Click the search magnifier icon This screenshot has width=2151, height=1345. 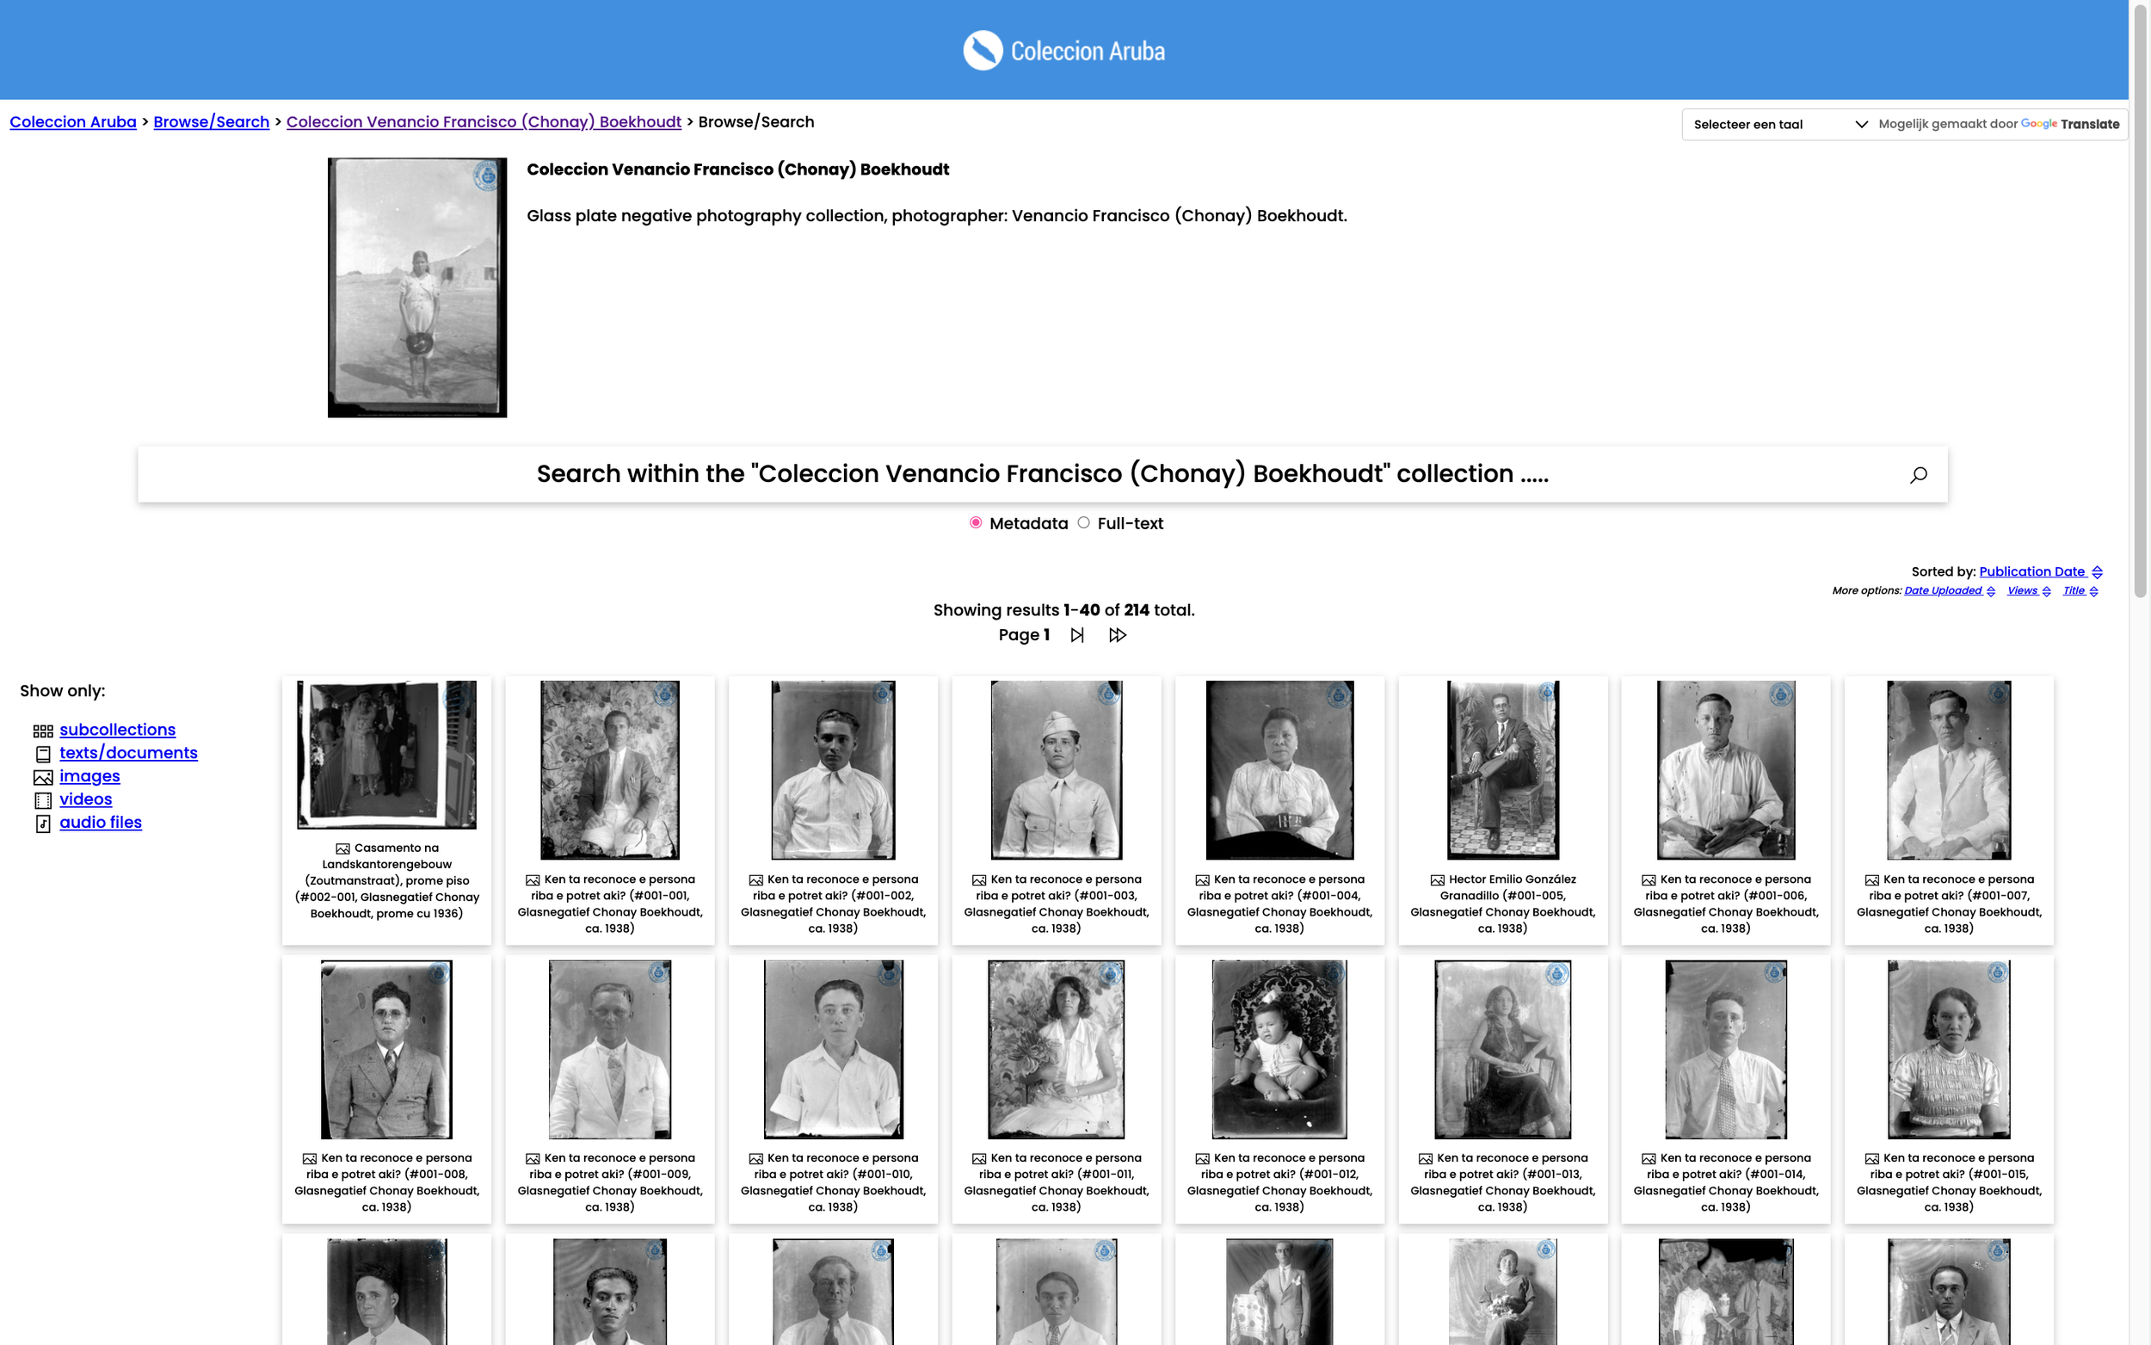click(x=1918, y=475)
